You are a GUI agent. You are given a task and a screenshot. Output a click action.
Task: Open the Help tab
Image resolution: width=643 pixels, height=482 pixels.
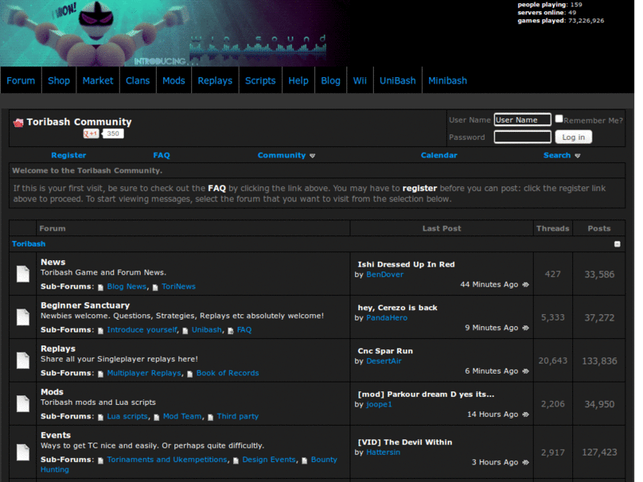298,80
